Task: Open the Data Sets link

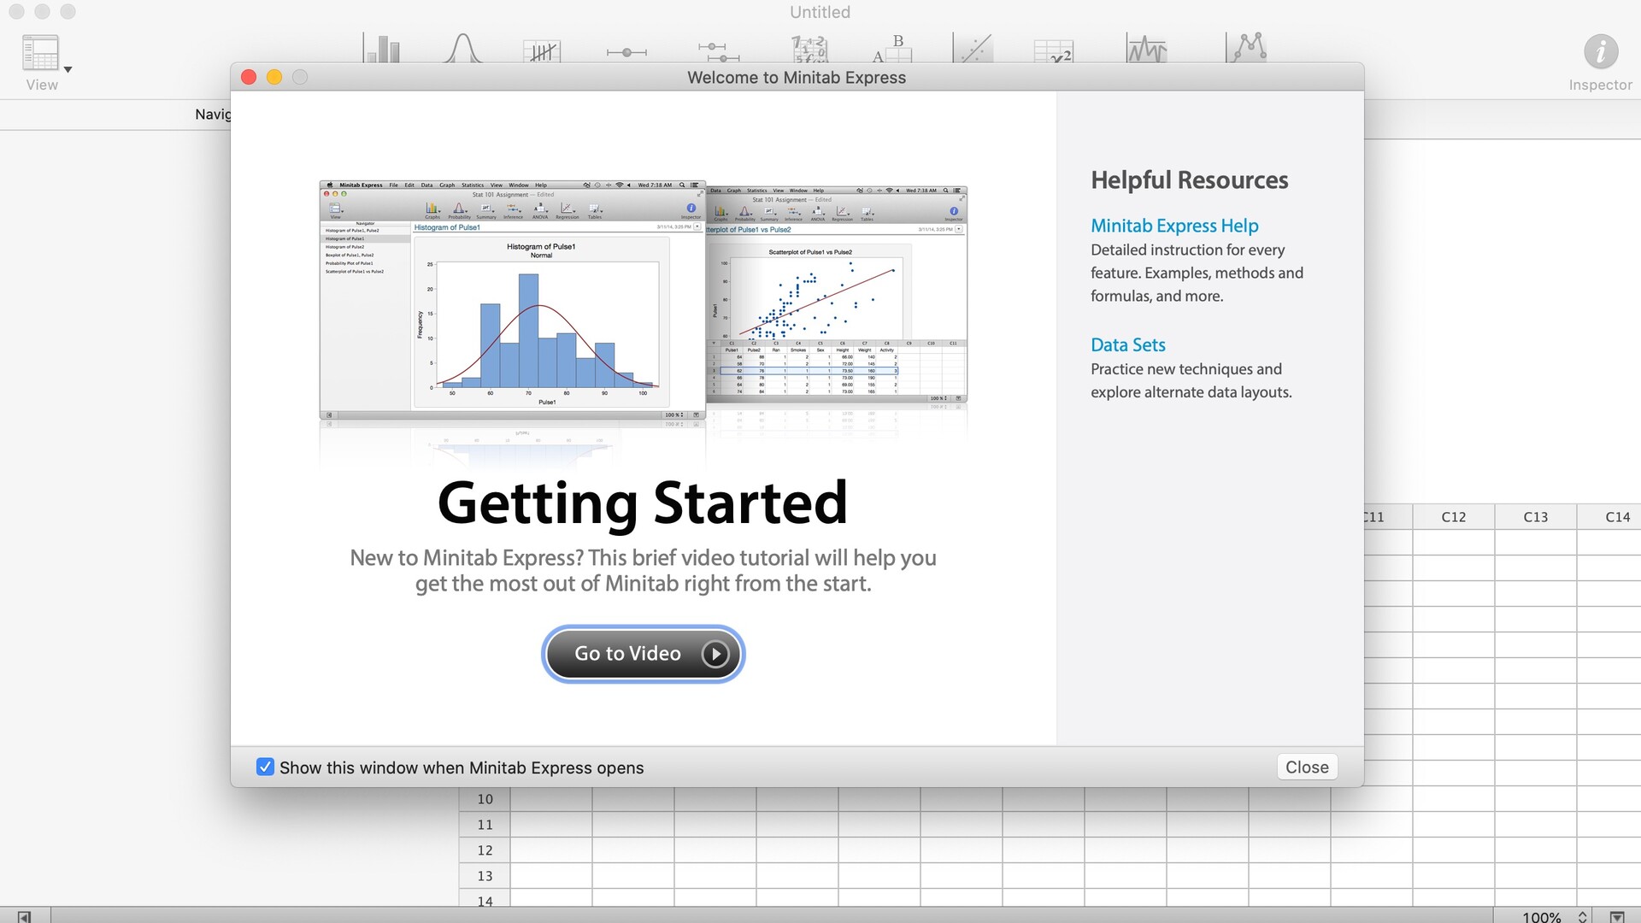Action: coord(1127,344)
